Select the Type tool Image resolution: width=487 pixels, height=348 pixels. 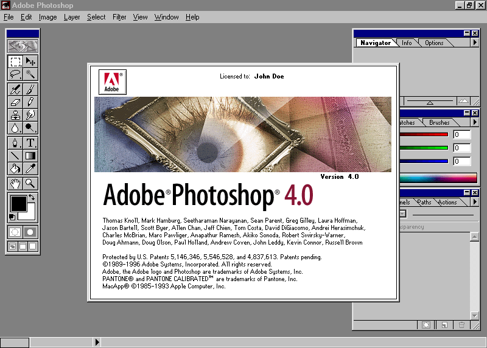pyautogui.click(x=30, y=143)
